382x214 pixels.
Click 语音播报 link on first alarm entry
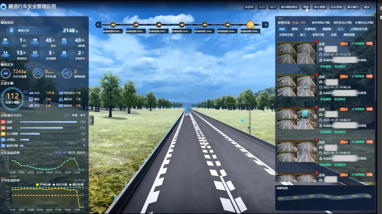325,67
